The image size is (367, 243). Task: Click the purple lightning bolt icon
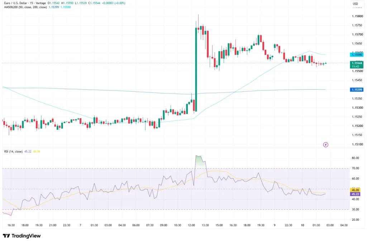[325, 145]
